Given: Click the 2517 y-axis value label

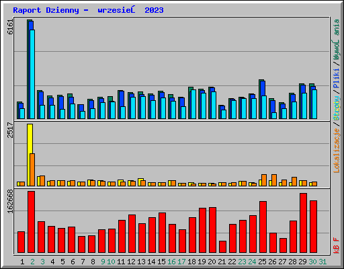Looking at the screenshot, I should (10, 130).
